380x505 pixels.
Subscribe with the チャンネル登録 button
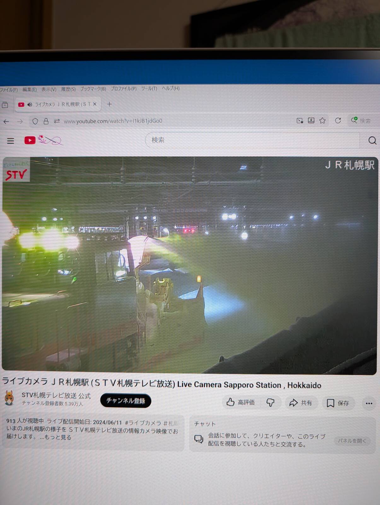[126, 401]
